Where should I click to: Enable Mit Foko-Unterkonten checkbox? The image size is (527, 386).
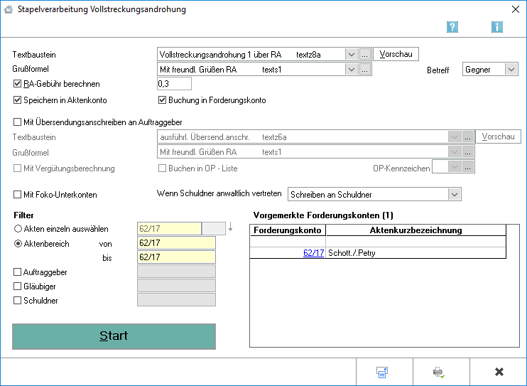[17, 195]
